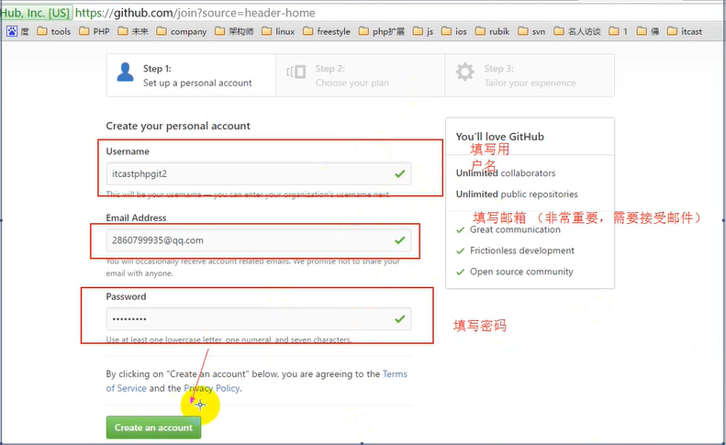Open the bookmark folder named 1
The height and width of the screenshot is (445, 726).
pos(618,31)
